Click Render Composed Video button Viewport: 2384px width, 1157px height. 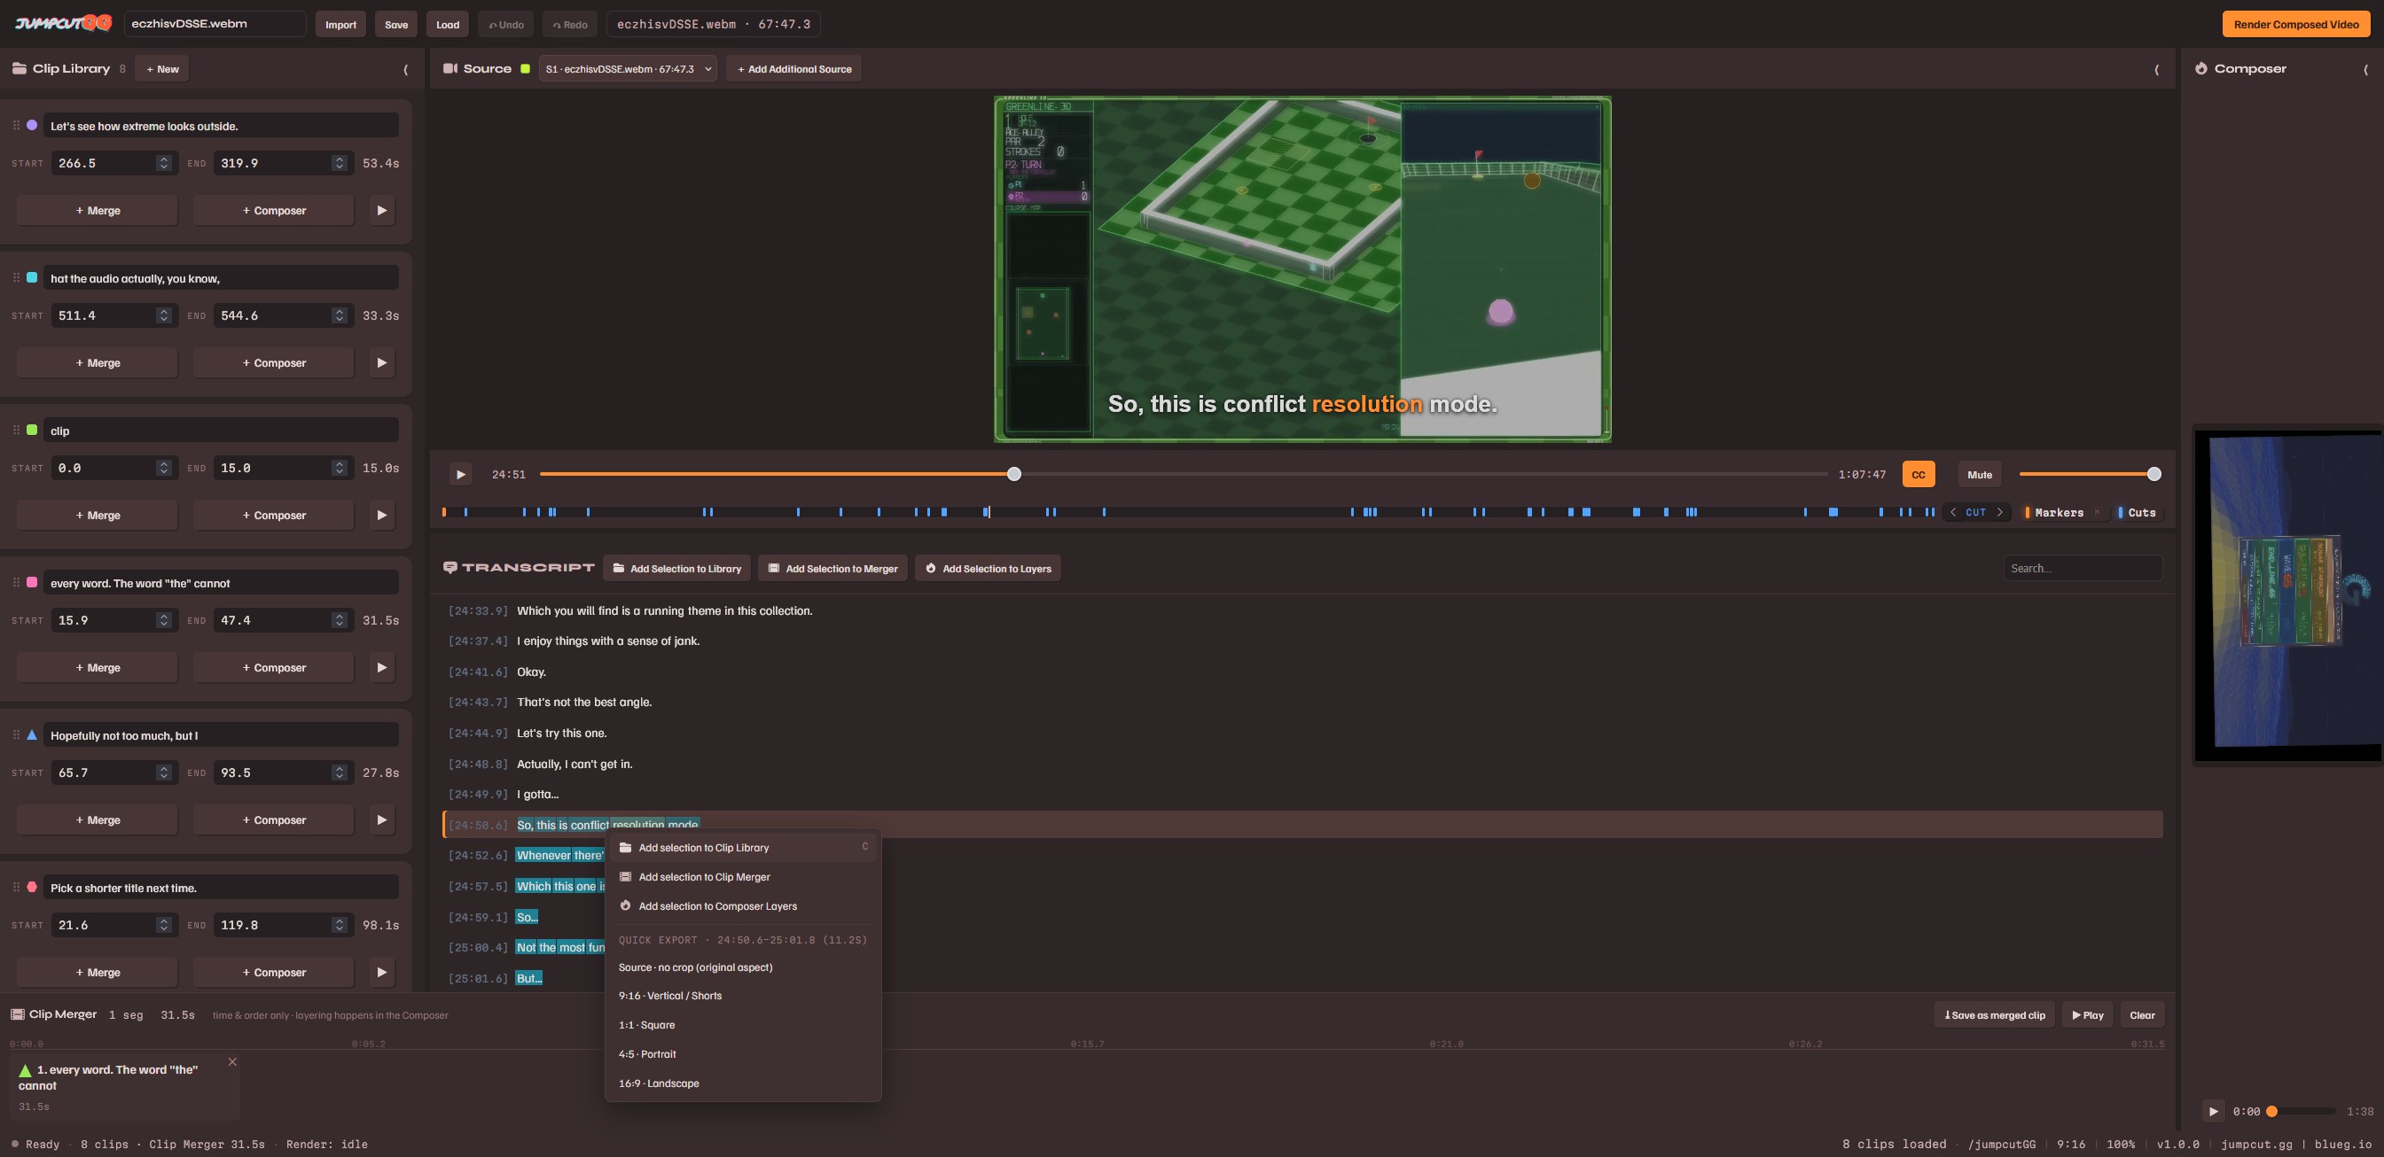[2296, 24]
